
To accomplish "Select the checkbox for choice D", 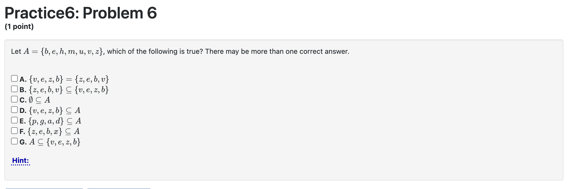I will [14, 110].
